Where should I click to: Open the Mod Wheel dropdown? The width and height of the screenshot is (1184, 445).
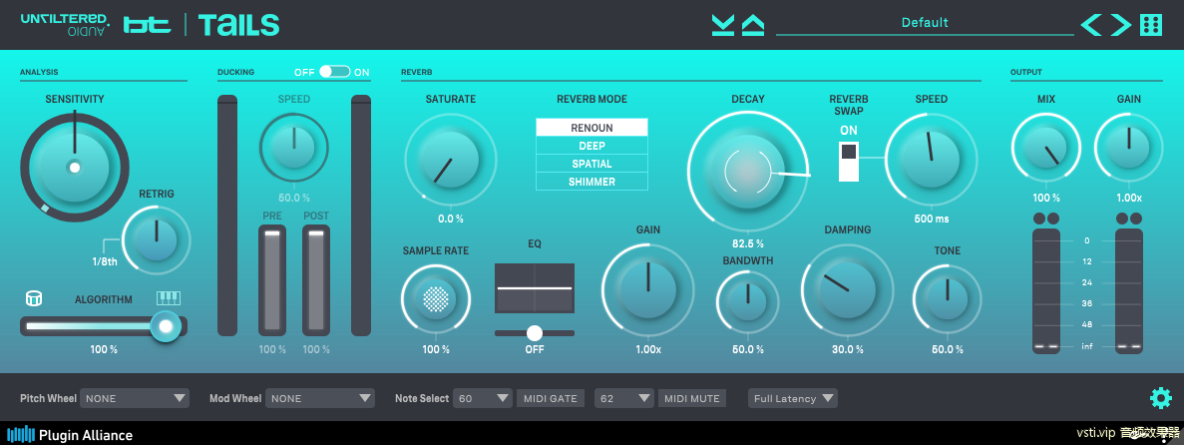(320, 398)
